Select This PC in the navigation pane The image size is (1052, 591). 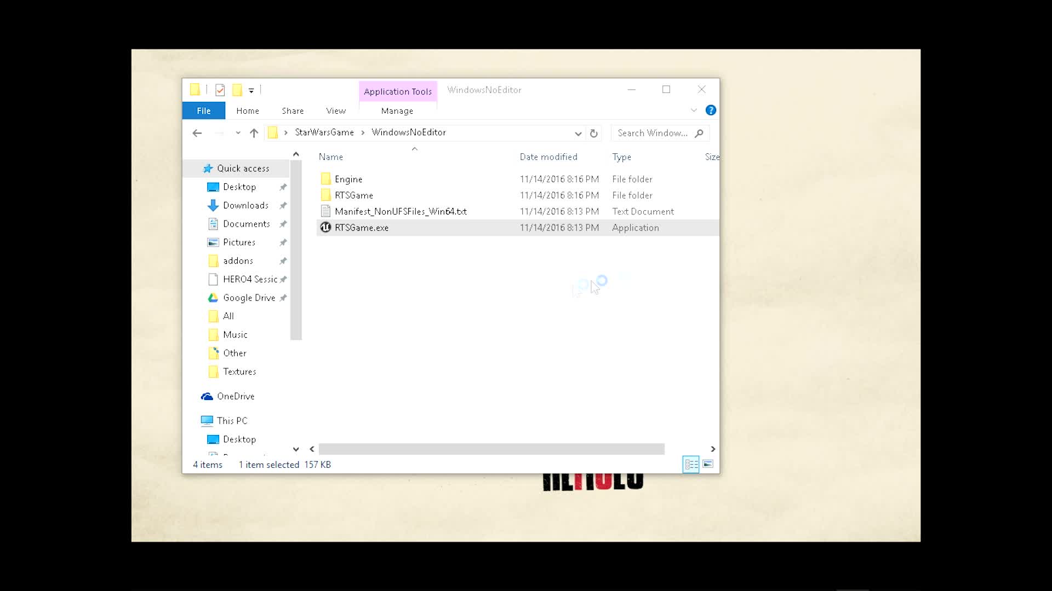(232, 421)
